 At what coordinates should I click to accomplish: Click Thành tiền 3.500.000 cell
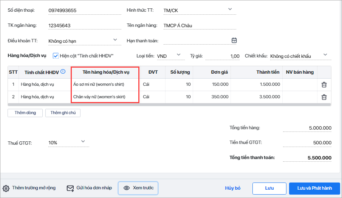coord(257,97)
